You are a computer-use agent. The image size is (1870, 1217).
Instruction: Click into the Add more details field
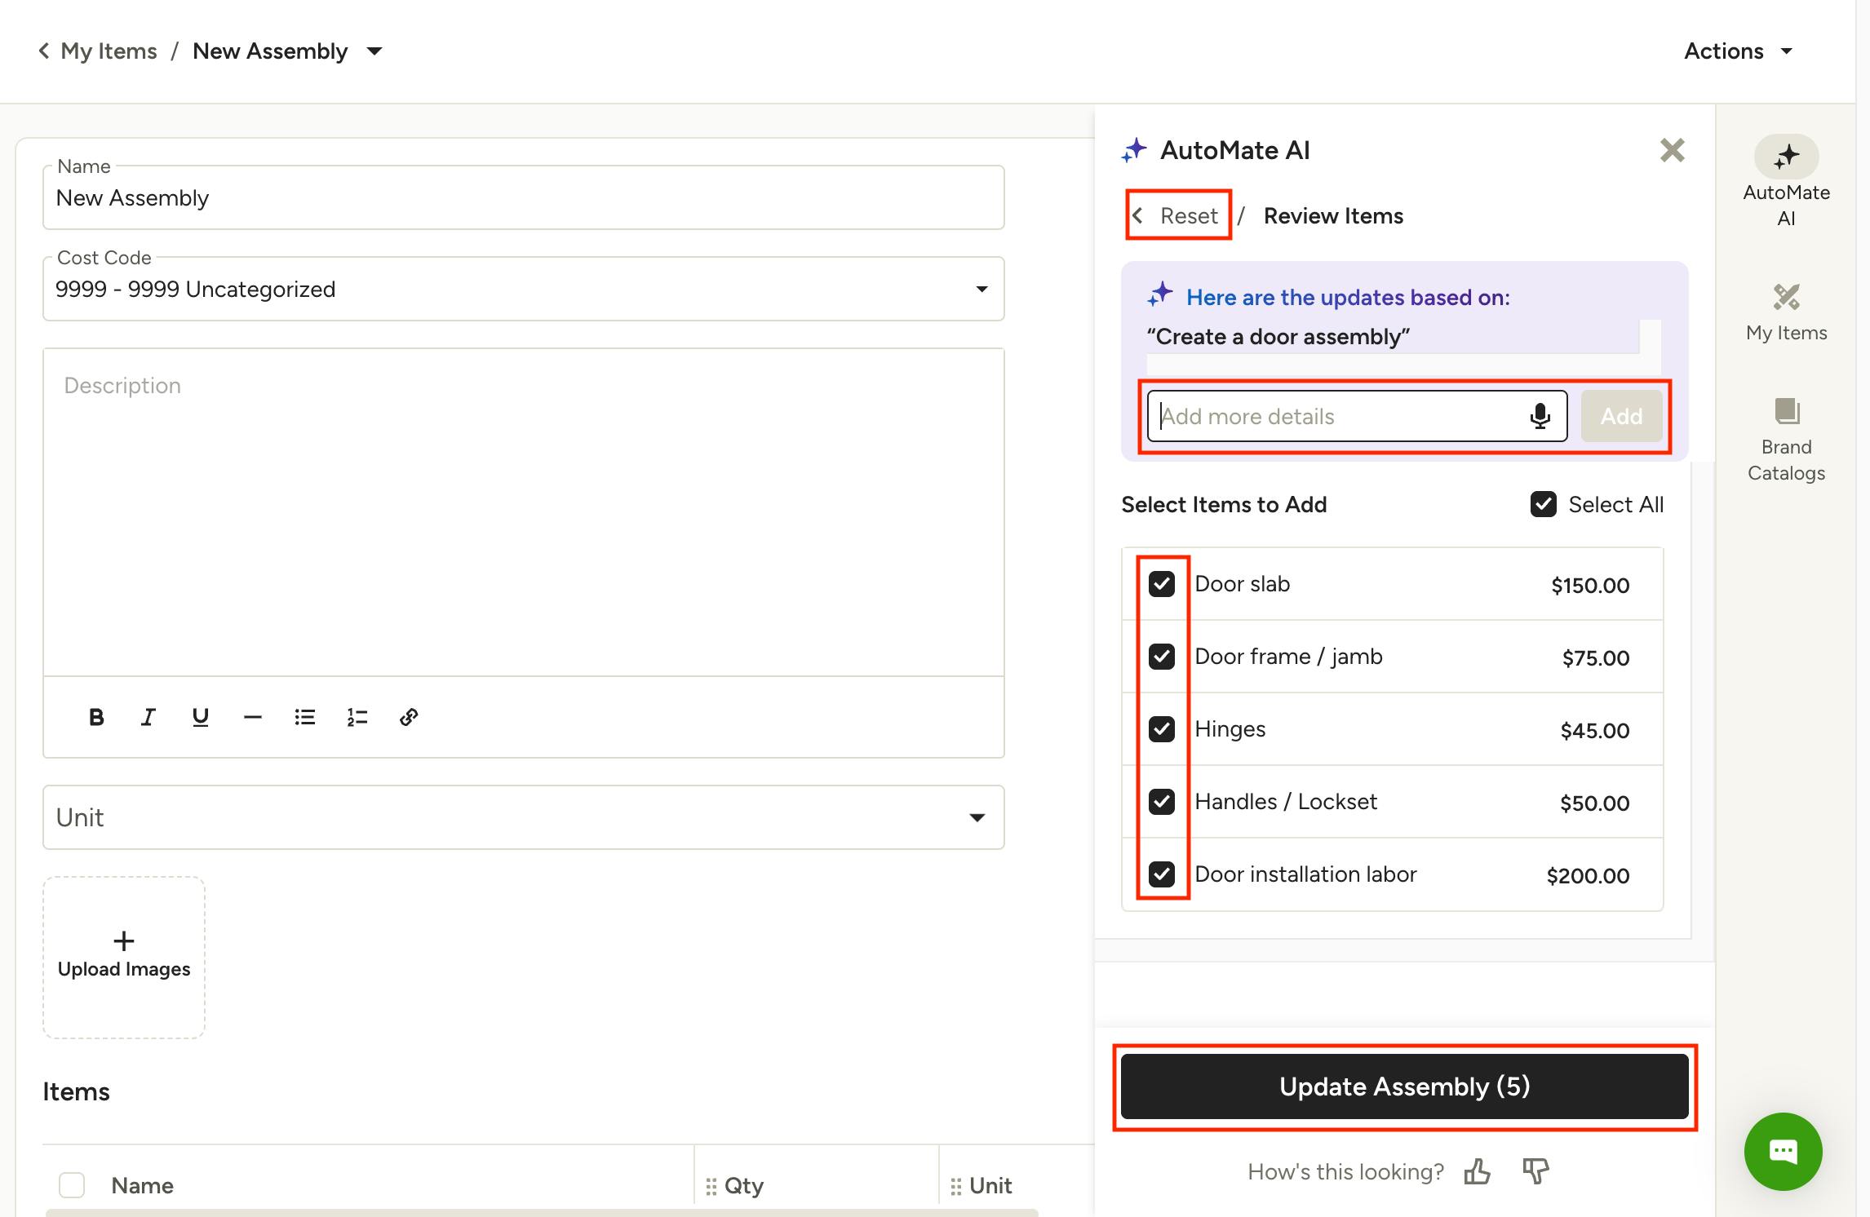(x=1338, y=416)
